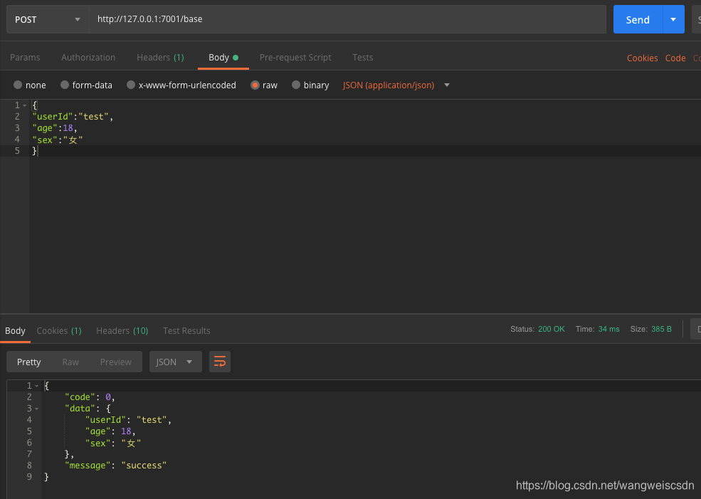Open the Tests tab

[x=362, y=57]
